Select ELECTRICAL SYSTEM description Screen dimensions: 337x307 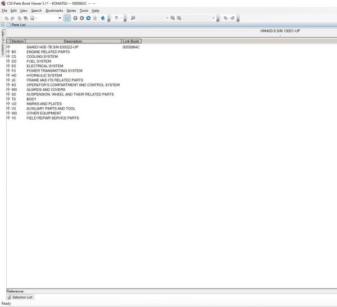point(45,66)
